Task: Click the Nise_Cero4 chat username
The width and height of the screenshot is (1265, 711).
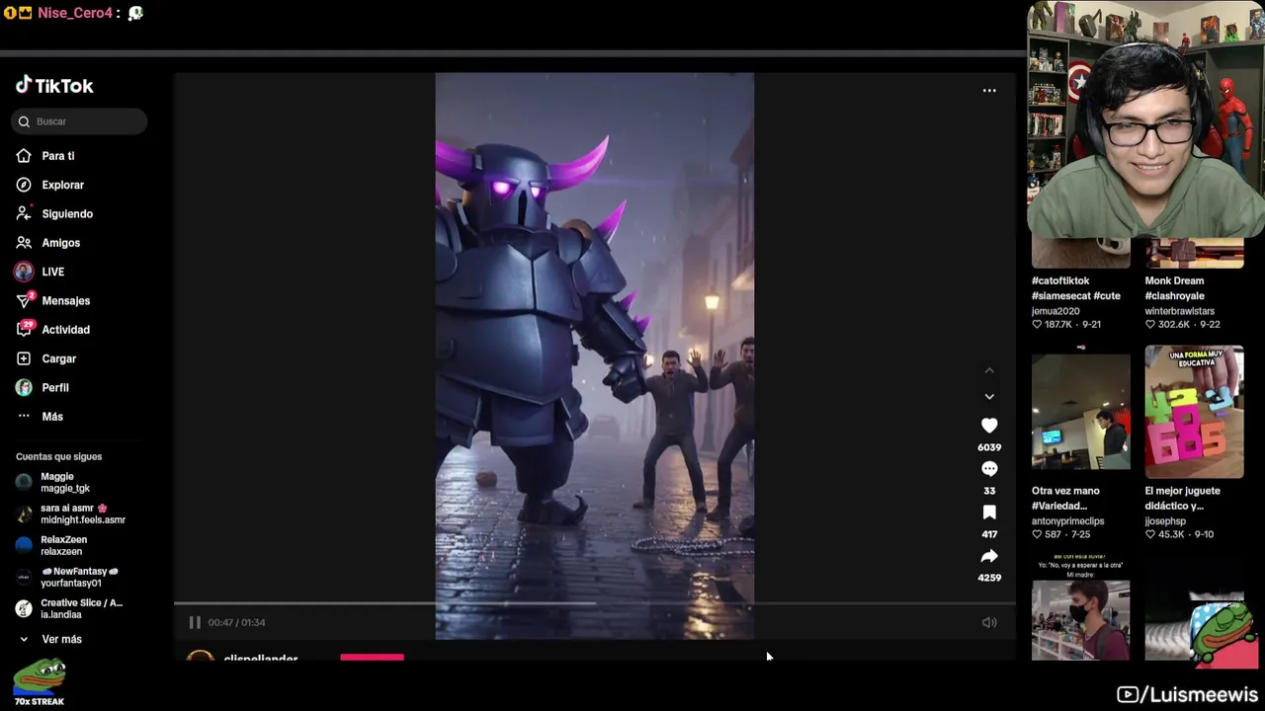Action: pyautogui.click(x=75, y=13)
